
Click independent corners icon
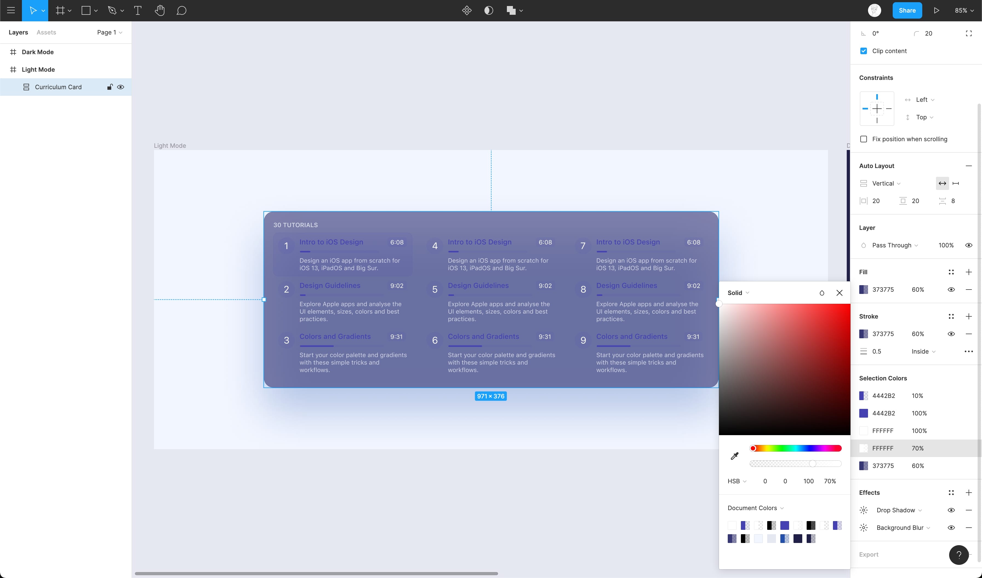pos(969,33)
